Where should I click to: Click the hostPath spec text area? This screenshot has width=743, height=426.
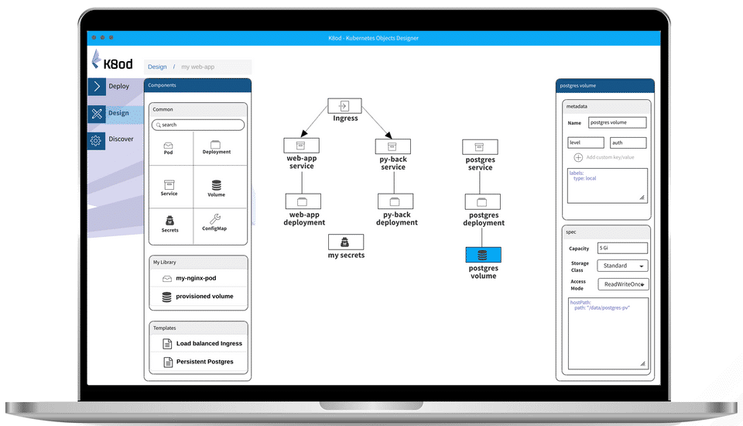[608, 334]
